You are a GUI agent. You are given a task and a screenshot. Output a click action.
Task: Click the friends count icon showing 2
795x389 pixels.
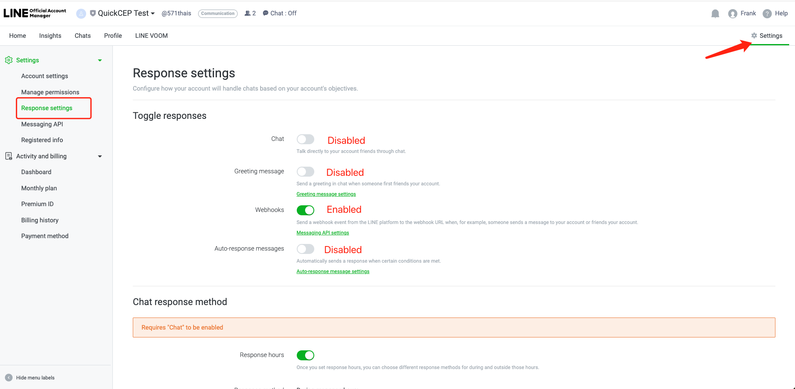click(x=248, y=13)
